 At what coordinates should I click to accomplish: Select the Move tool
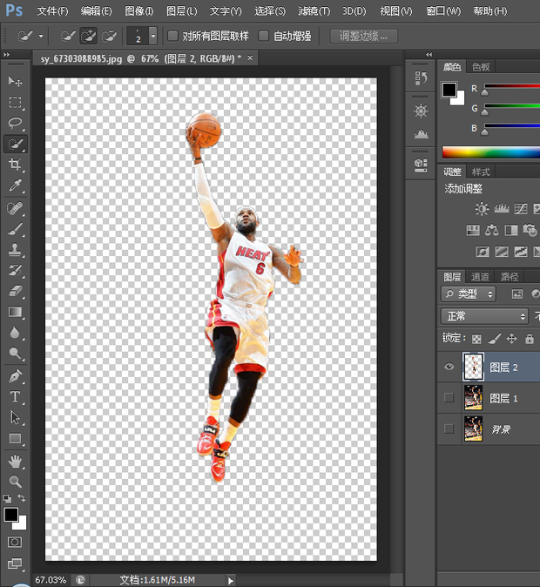coord(15,81)
